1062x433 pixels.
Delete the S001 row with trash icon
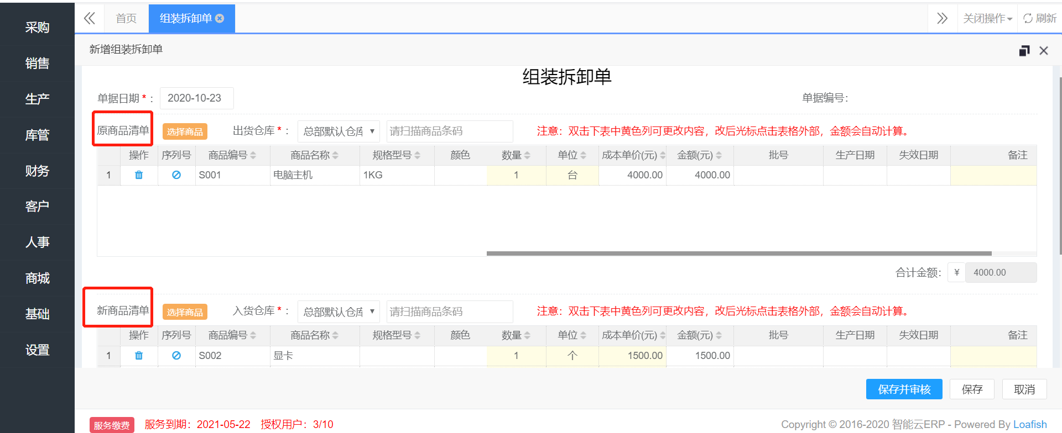pyautogui.click(x=139, y=175)
